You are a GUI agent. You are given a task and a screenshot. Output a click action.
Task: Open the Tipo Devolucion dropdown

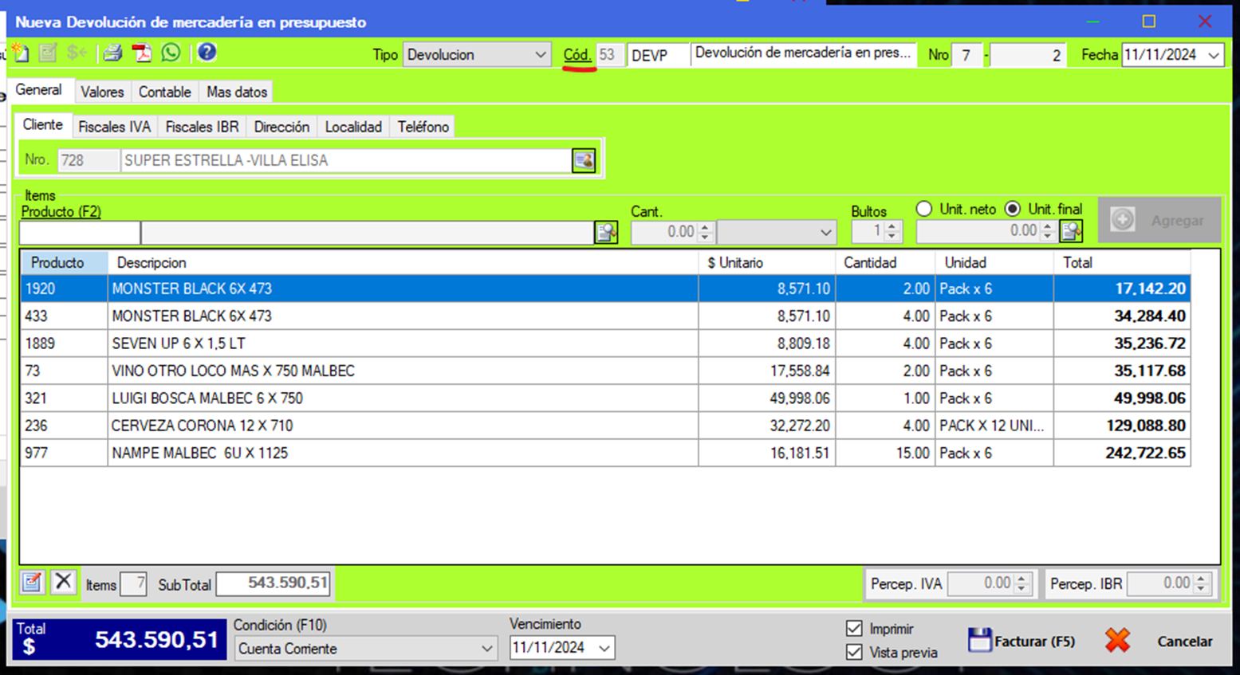540,55
